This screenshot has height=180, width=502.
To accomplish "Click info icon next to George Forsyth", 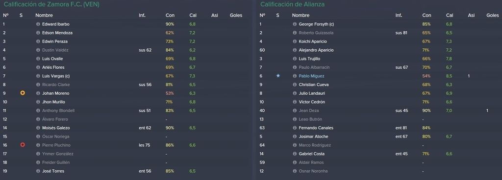I will 295,24.
